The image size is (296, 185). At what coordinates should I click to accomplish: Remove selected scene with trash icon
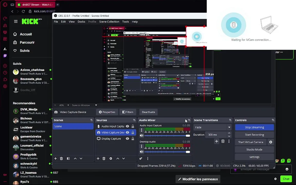tap(61, 159)
